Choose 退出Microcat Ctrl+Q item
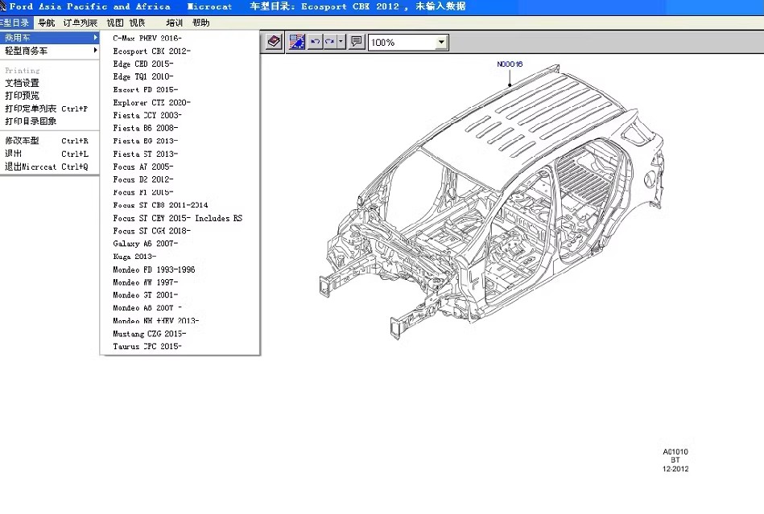Viewport: 764px width, 514px height. 50,167
